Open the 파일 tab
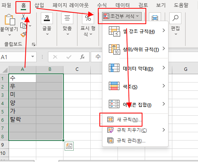 [x=6, y=5]
